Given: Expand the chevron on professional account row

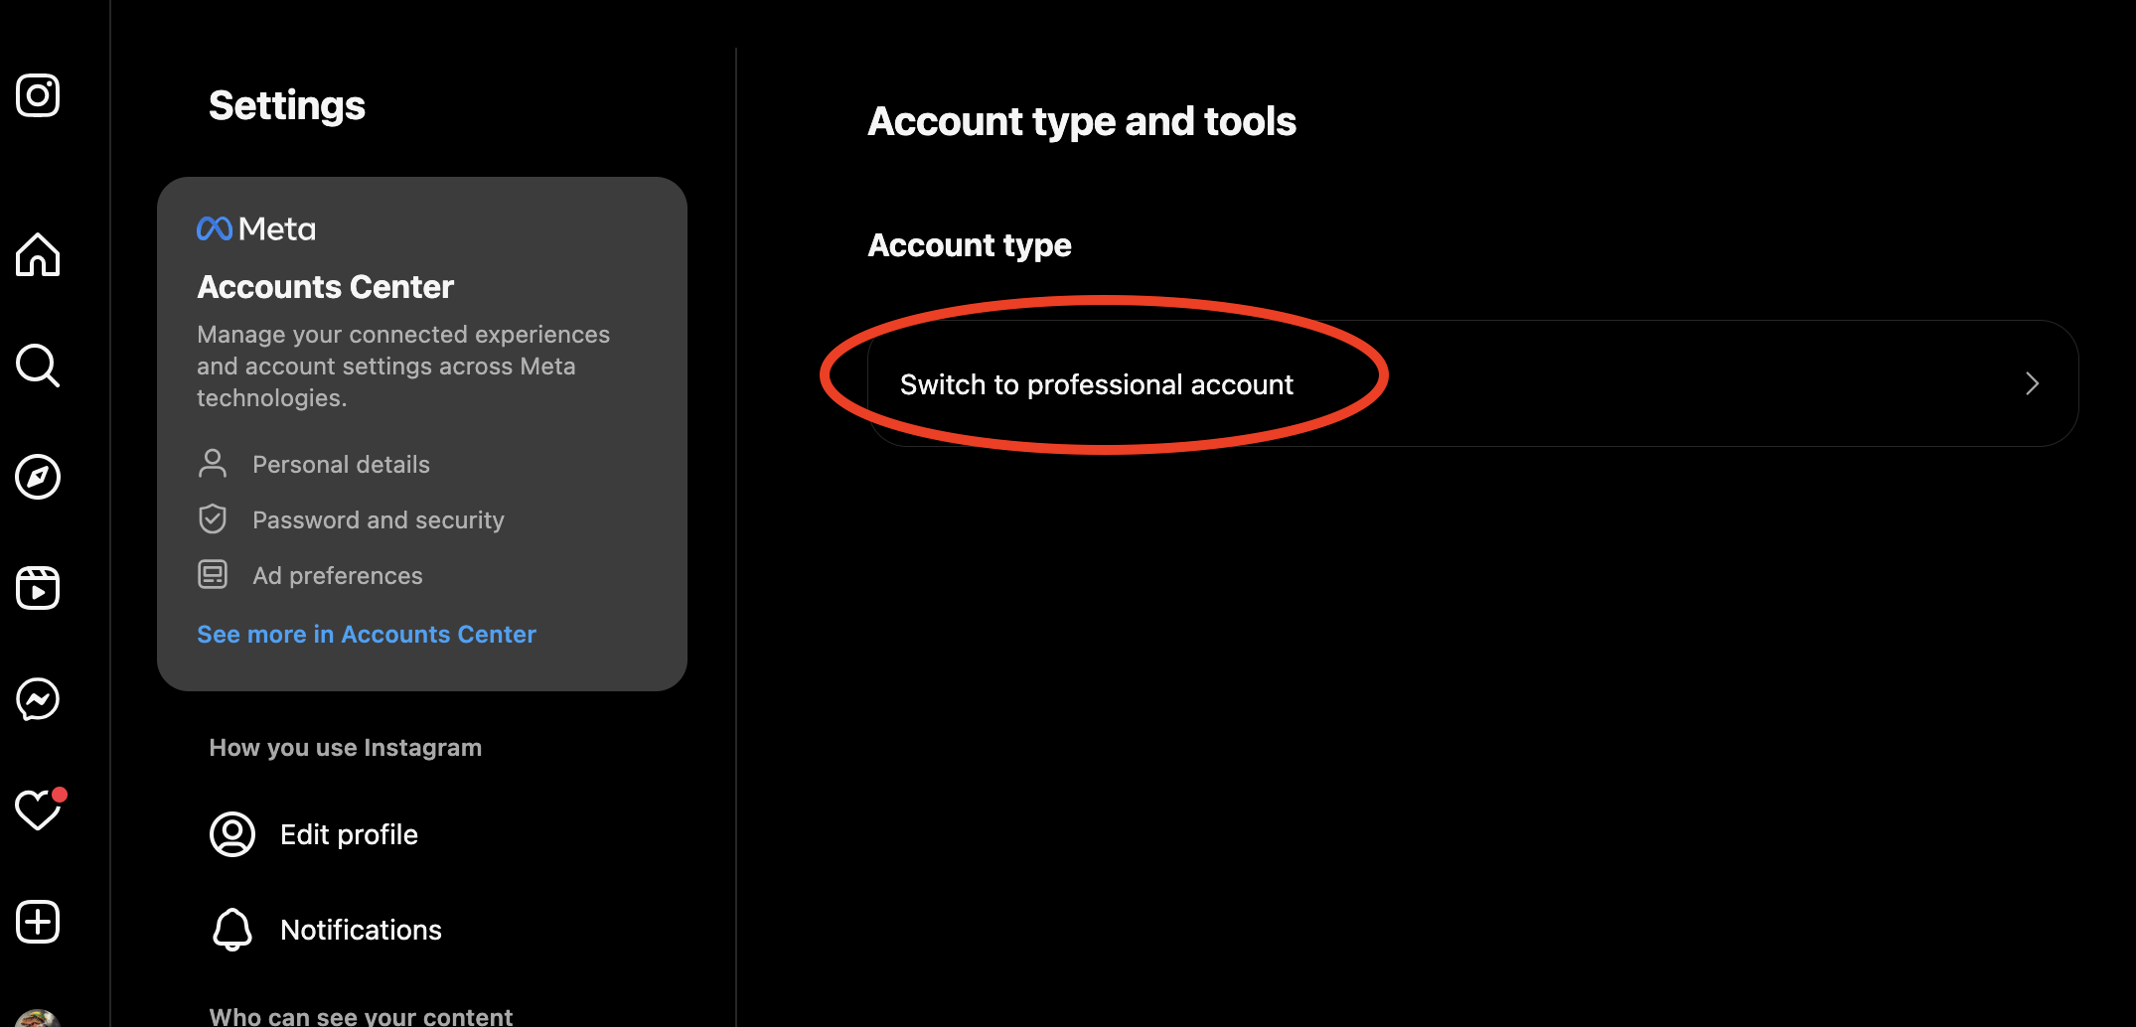Looking at the screenshot, I should 2032,384.
